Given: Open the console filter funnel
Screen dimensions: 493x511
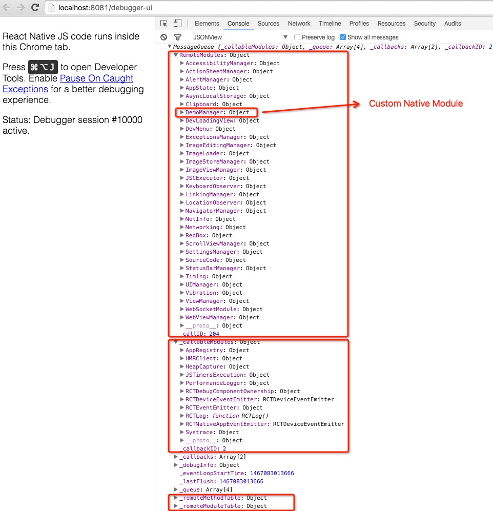Looking at the screenshot, I should [x=178, y=37].
